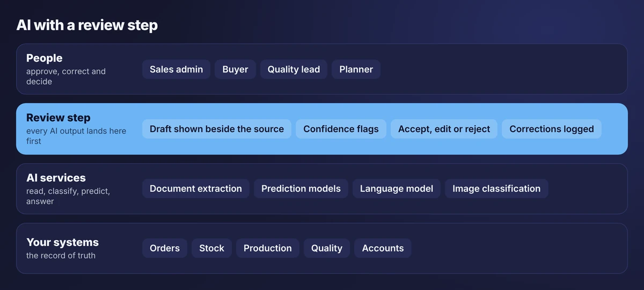644x290 pixels.
Task: Select the Prediction models chip
Action: point(301,189)
